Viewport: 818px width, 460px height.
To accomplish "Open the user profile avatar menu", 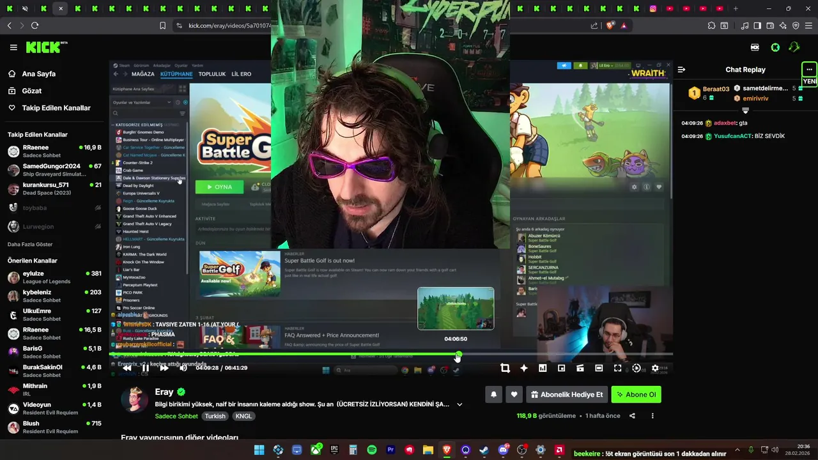I will click(794, 47).
